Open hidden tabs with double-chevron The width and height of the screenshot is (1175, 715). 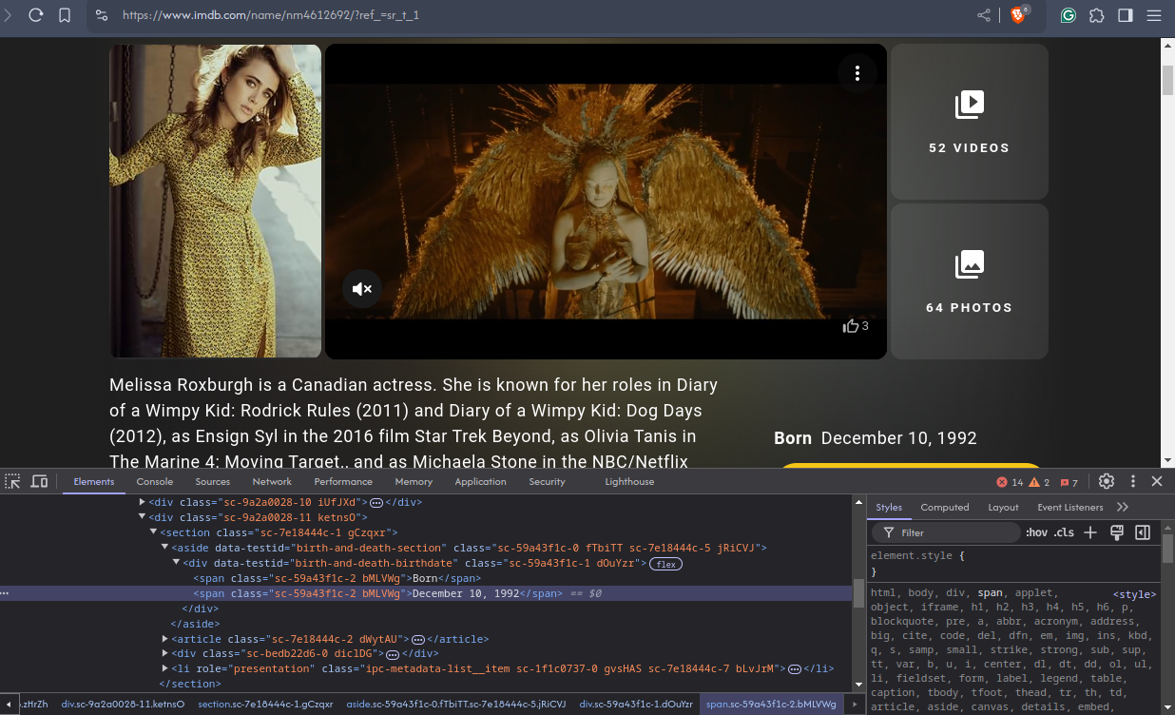pos(1121,507)
